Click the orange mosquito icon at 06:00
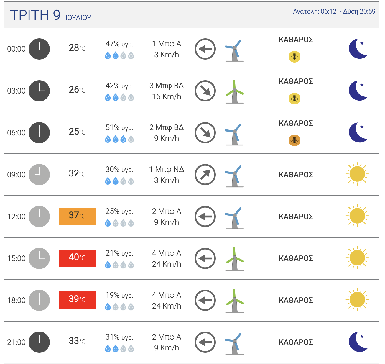The image size is (385, 364). 294,140
